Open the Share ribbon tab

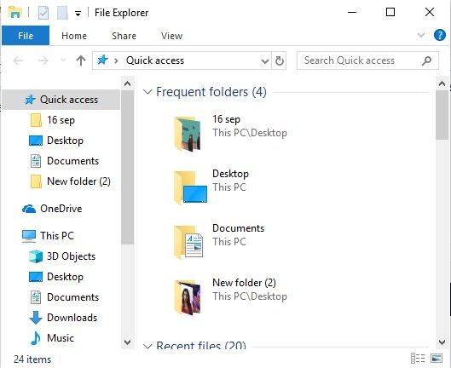click(x=124, y=36)
